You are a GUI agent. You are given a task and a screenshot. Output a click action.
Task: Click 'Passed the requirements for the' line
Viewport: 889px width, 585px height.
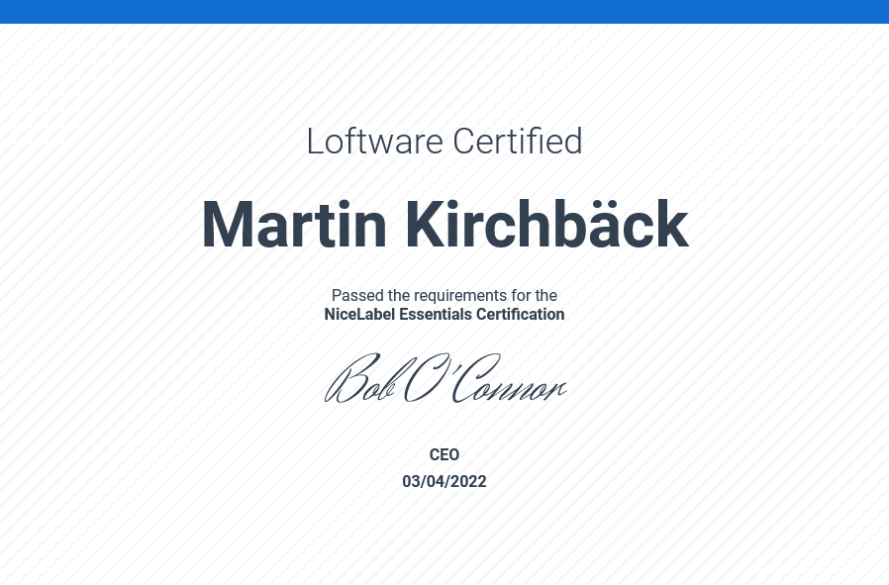click(444, 295)
